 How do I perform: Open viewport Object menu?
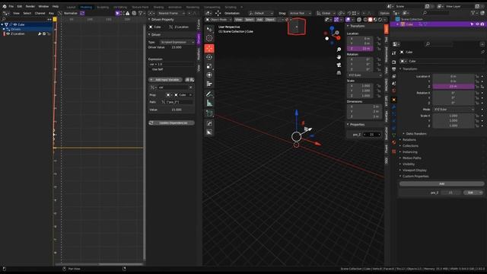click(x=270, y=20)
